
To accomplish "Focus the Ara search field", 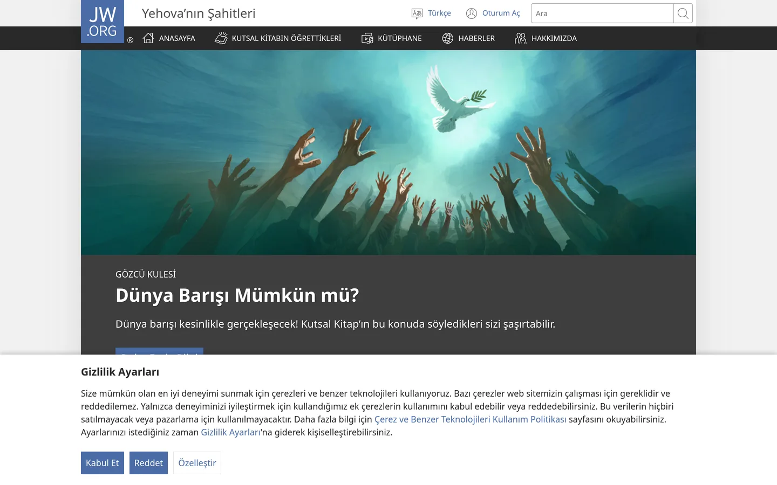I will [602, 13].
